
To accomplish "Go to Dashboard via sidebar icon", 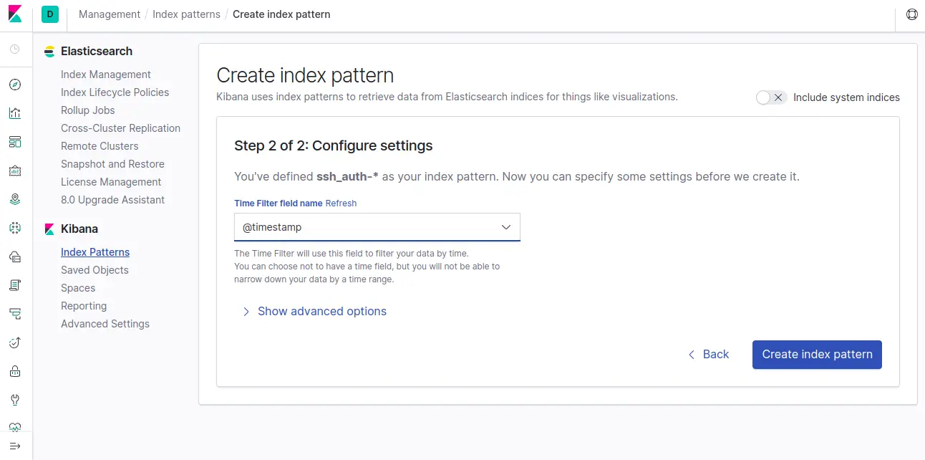I will 15,142.
